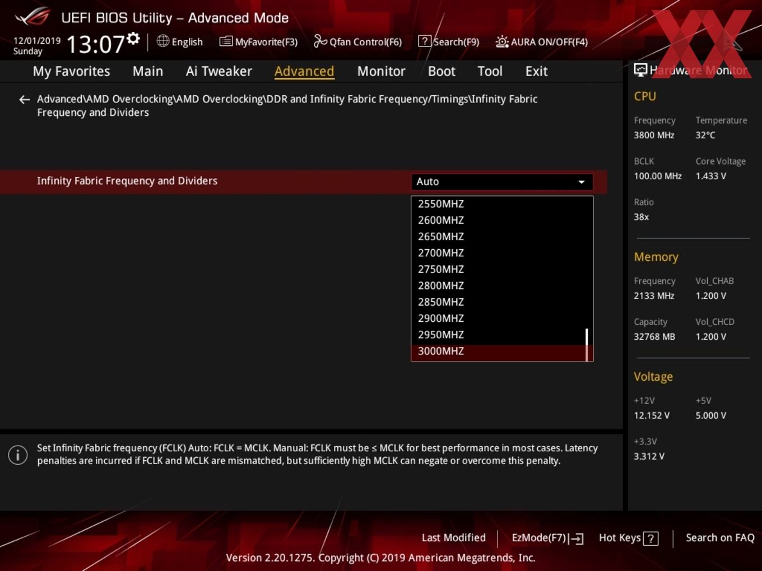Choose the highlighted 3000MHZ entry
Viewport: 762px width, 571px height.
[502, 351]
